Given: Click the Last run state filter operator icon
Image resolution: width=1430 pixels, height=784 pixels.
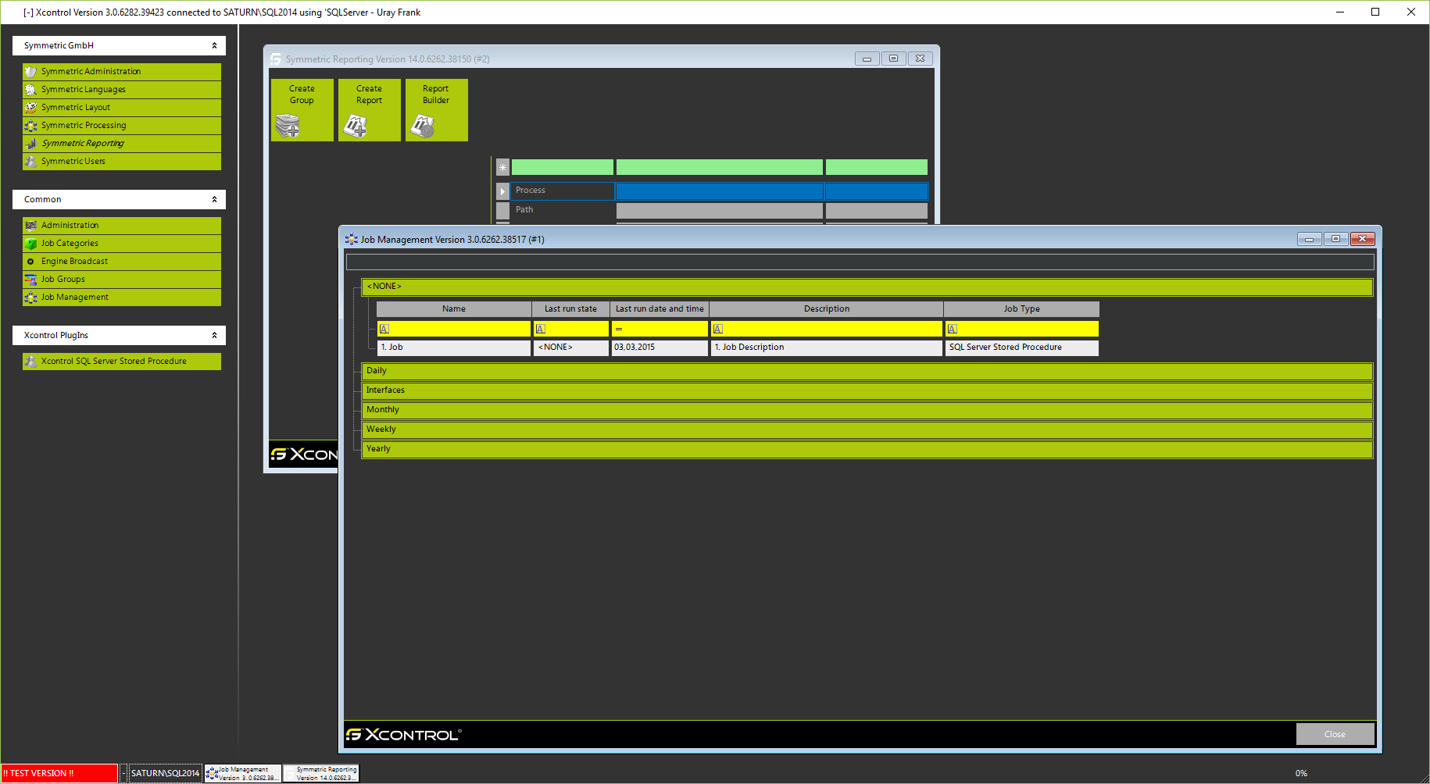Looking at the screenshot, I should pos(541,330).
